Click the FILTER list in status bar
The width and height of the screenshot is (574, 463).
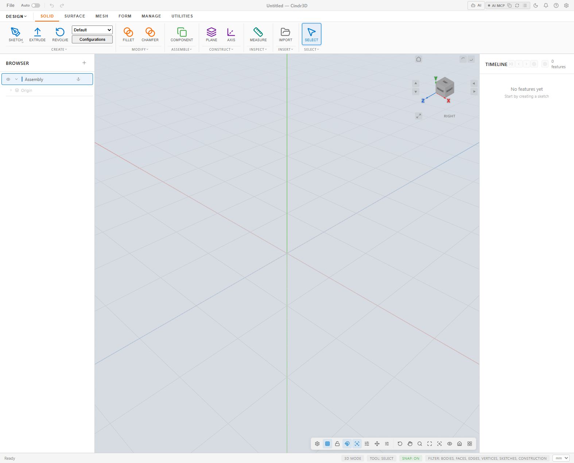click(x=487, y=458)
